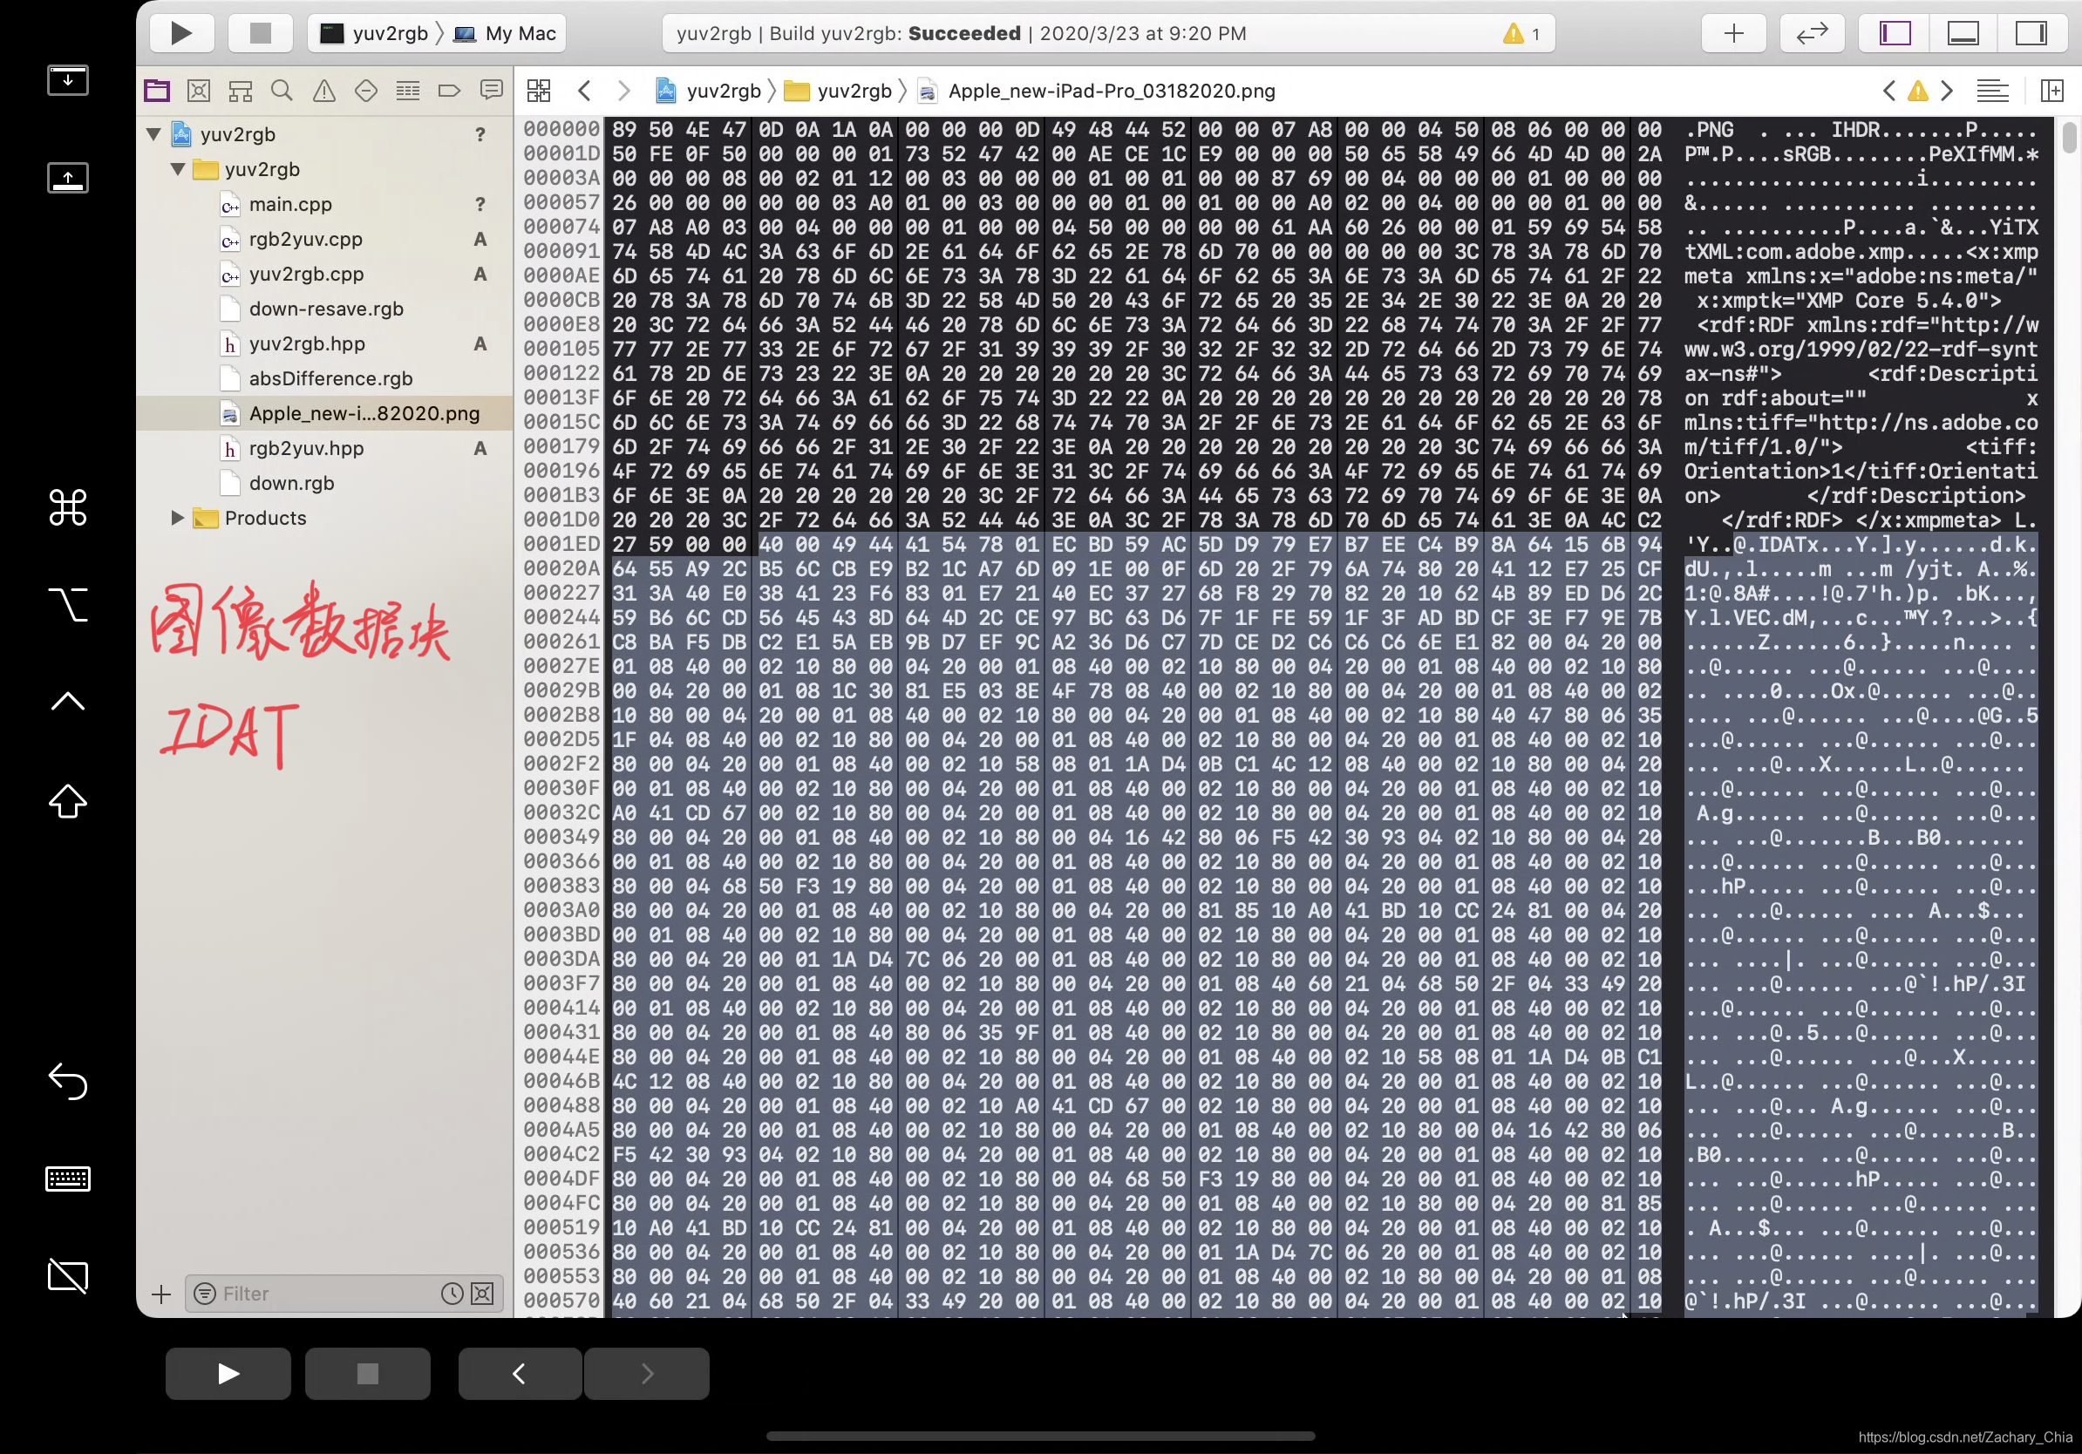The image size is (2082, 1454).
Task: Toggle the bottom debug area panel
Action: point(1963,33)
